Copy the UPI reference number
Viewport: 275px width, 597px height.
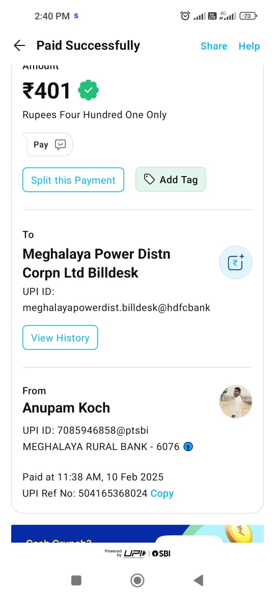(x=162, y=493)
